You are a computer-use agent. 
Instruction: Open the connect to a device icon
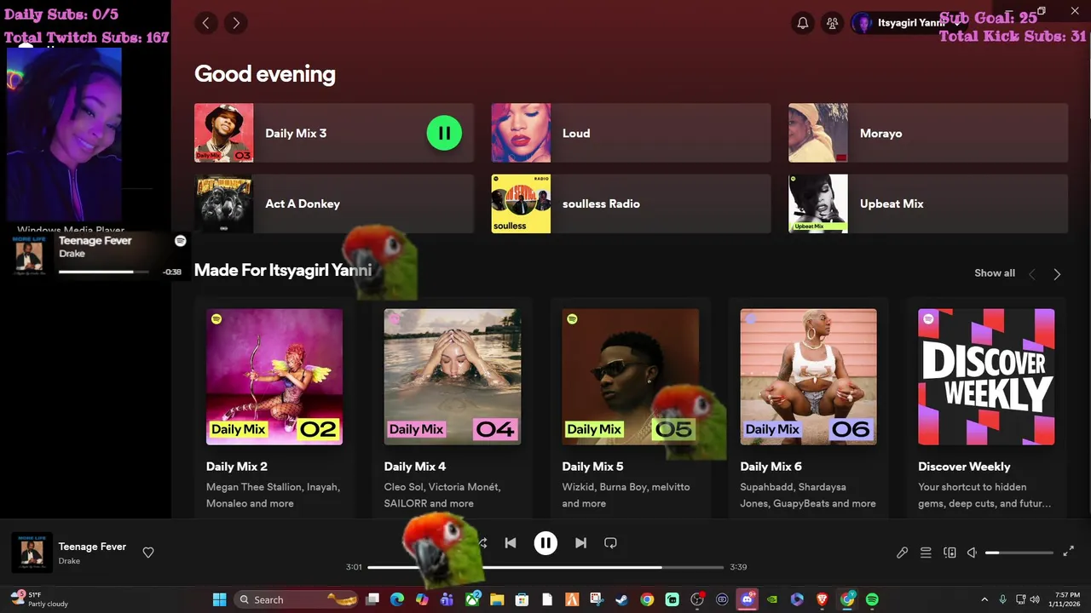click(950, 553)
